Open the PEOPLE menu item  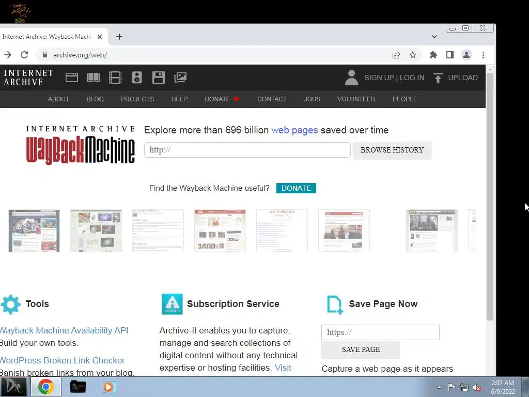pos(405,99)
